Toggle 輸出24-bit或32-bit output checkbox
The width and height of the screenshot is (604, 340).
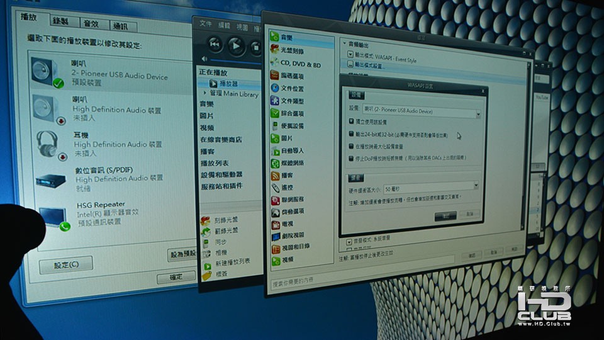pos(351,134)
